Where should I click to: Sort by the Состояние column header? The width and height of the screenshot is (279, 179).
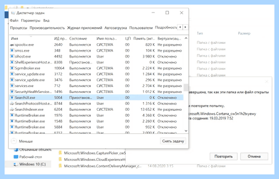click(x=78, y=39)
